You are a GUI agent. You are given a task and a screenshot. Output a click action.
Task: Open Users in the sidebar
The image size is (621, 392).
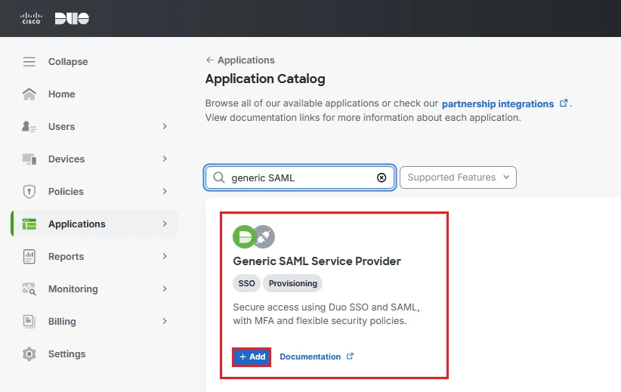pos(62,127)
